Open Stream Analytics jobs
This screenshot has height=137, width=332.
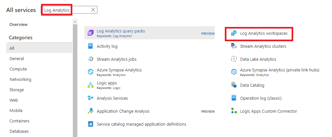pos(117,59)
